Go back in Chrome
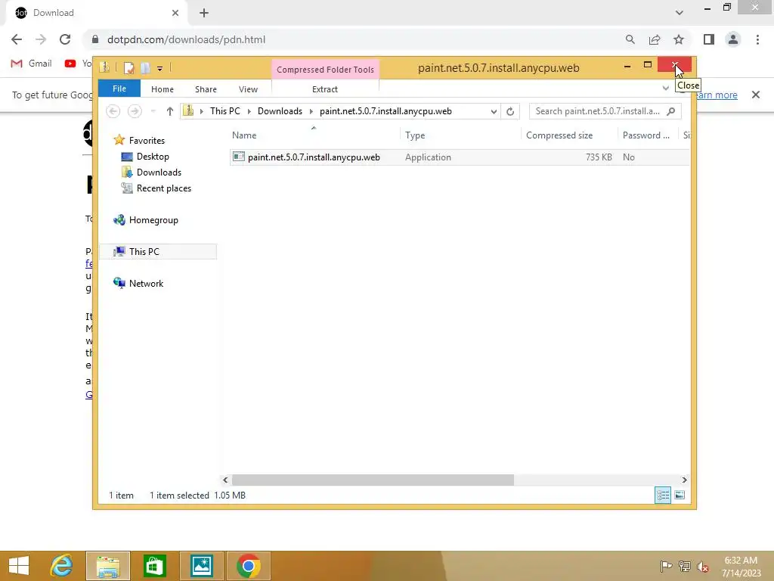This screenshot has width=774, height=581. [x=17, y=39]
